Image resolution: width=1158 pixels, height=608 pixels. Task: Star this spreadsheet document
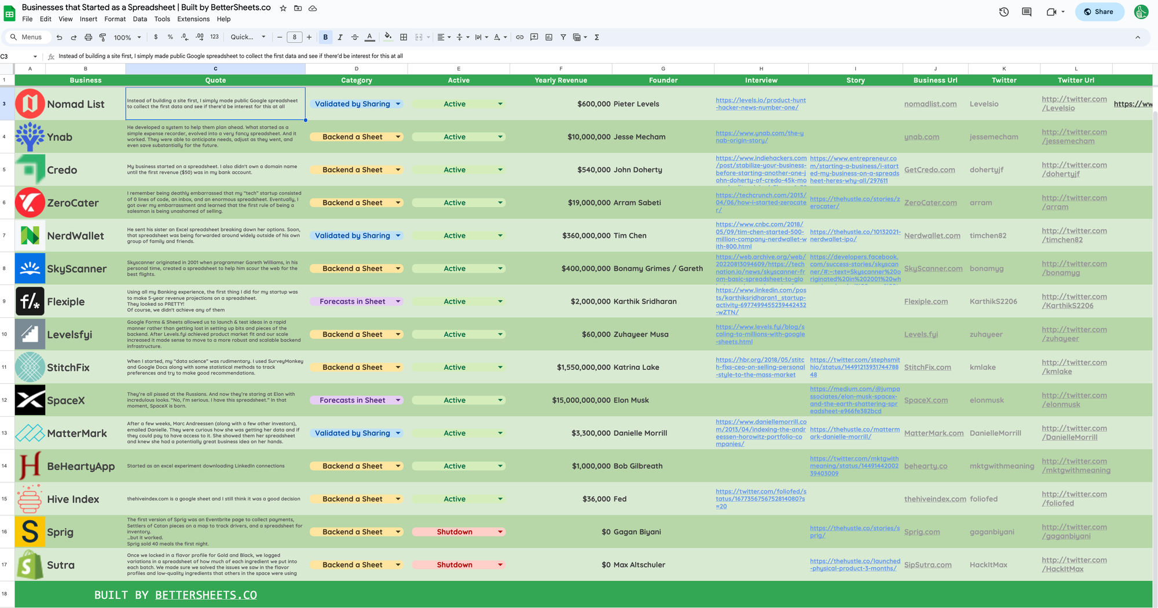click(283, 8)
